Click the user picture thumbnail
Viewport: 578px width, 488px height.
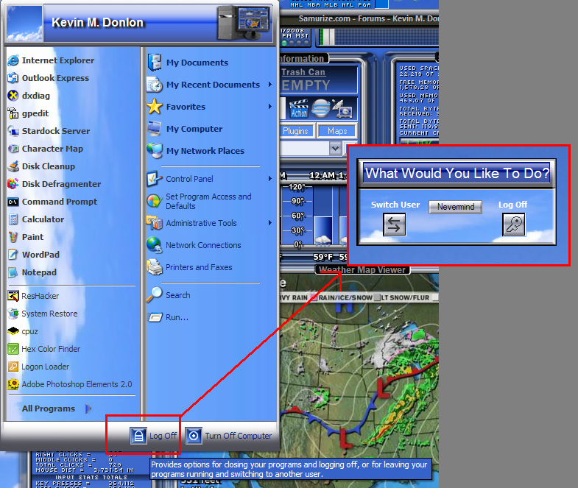(x=24, y=24)
